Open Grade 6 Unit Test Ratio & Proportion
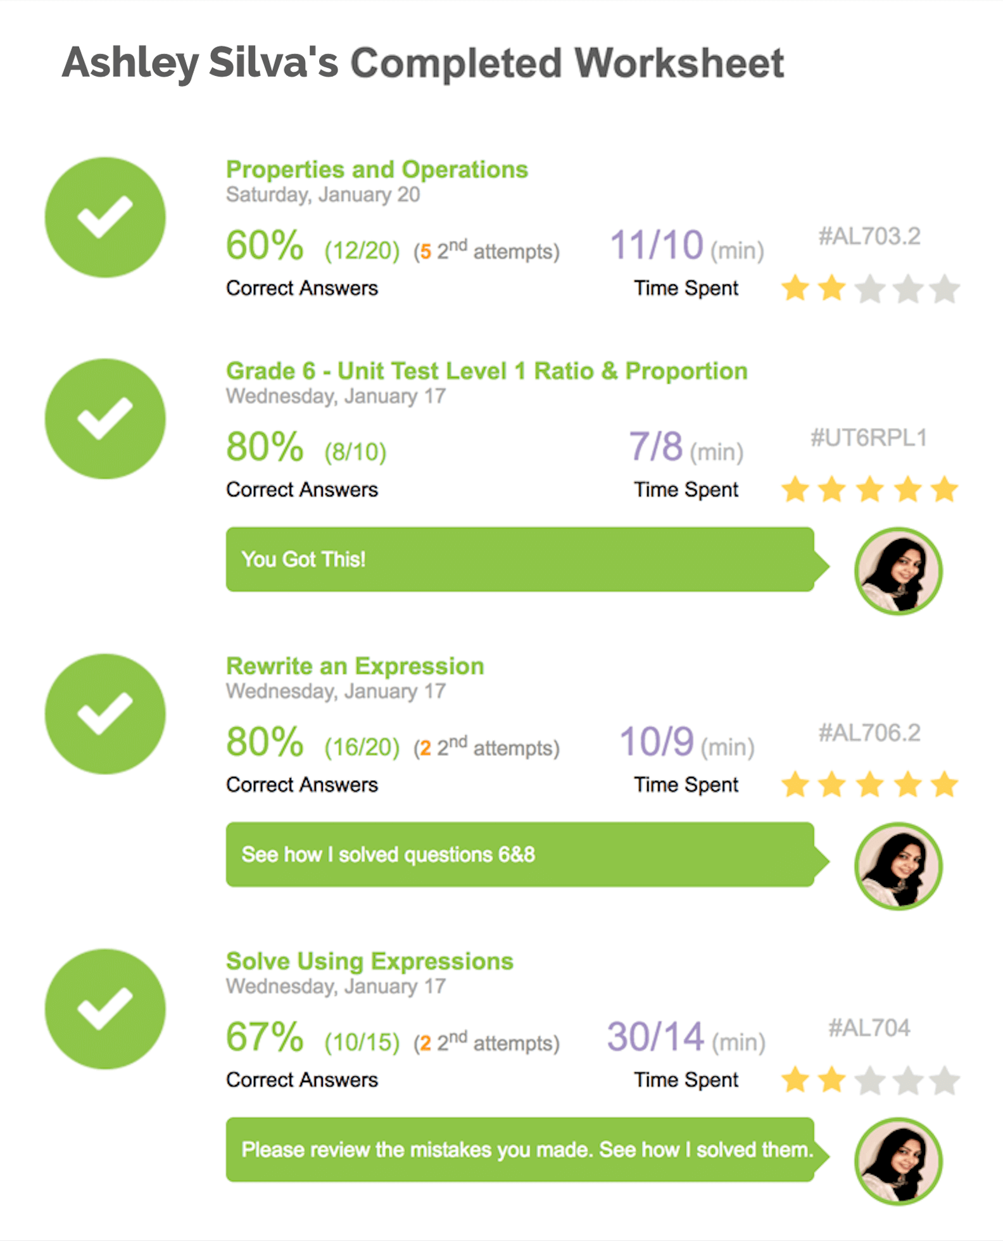 coord(486,371)
